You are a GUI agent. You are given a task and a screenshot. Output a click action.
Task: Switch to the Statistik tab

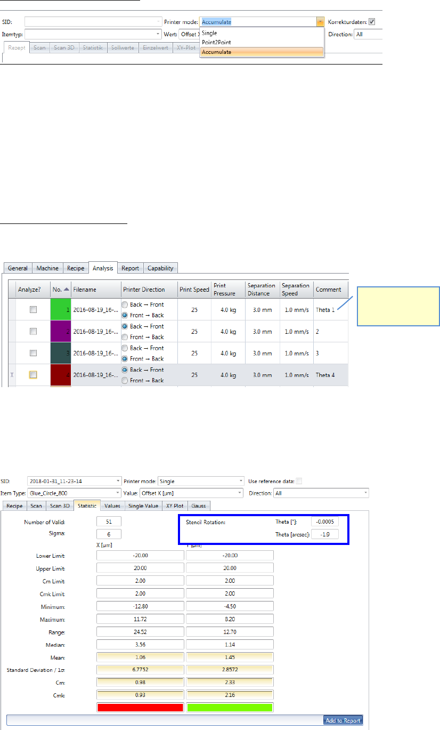93,47
